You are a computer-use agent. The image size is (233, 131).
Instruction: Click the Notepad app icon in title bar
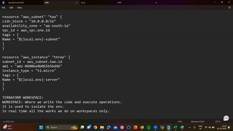tap(3, 3)
